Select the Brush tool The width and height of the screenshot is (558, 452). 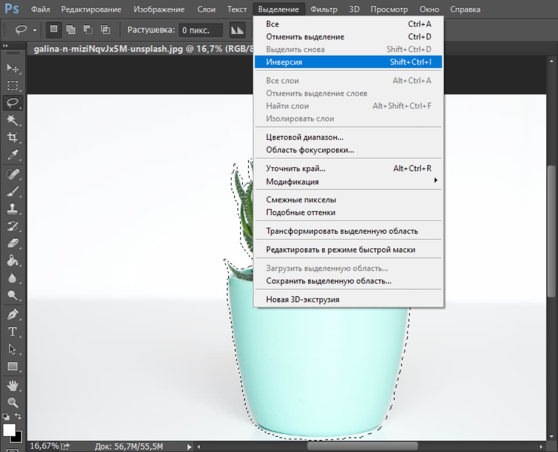coord(13,191)
